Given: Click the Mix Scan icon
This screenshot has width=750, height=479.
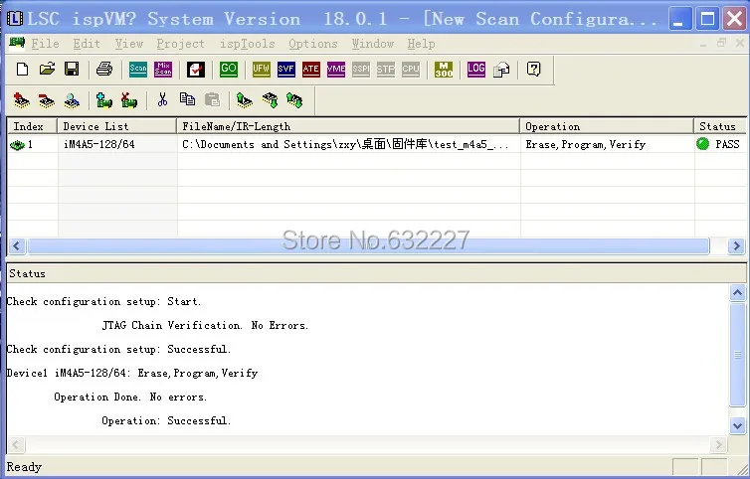Looking at the screenshot, I should pos(163,70).
